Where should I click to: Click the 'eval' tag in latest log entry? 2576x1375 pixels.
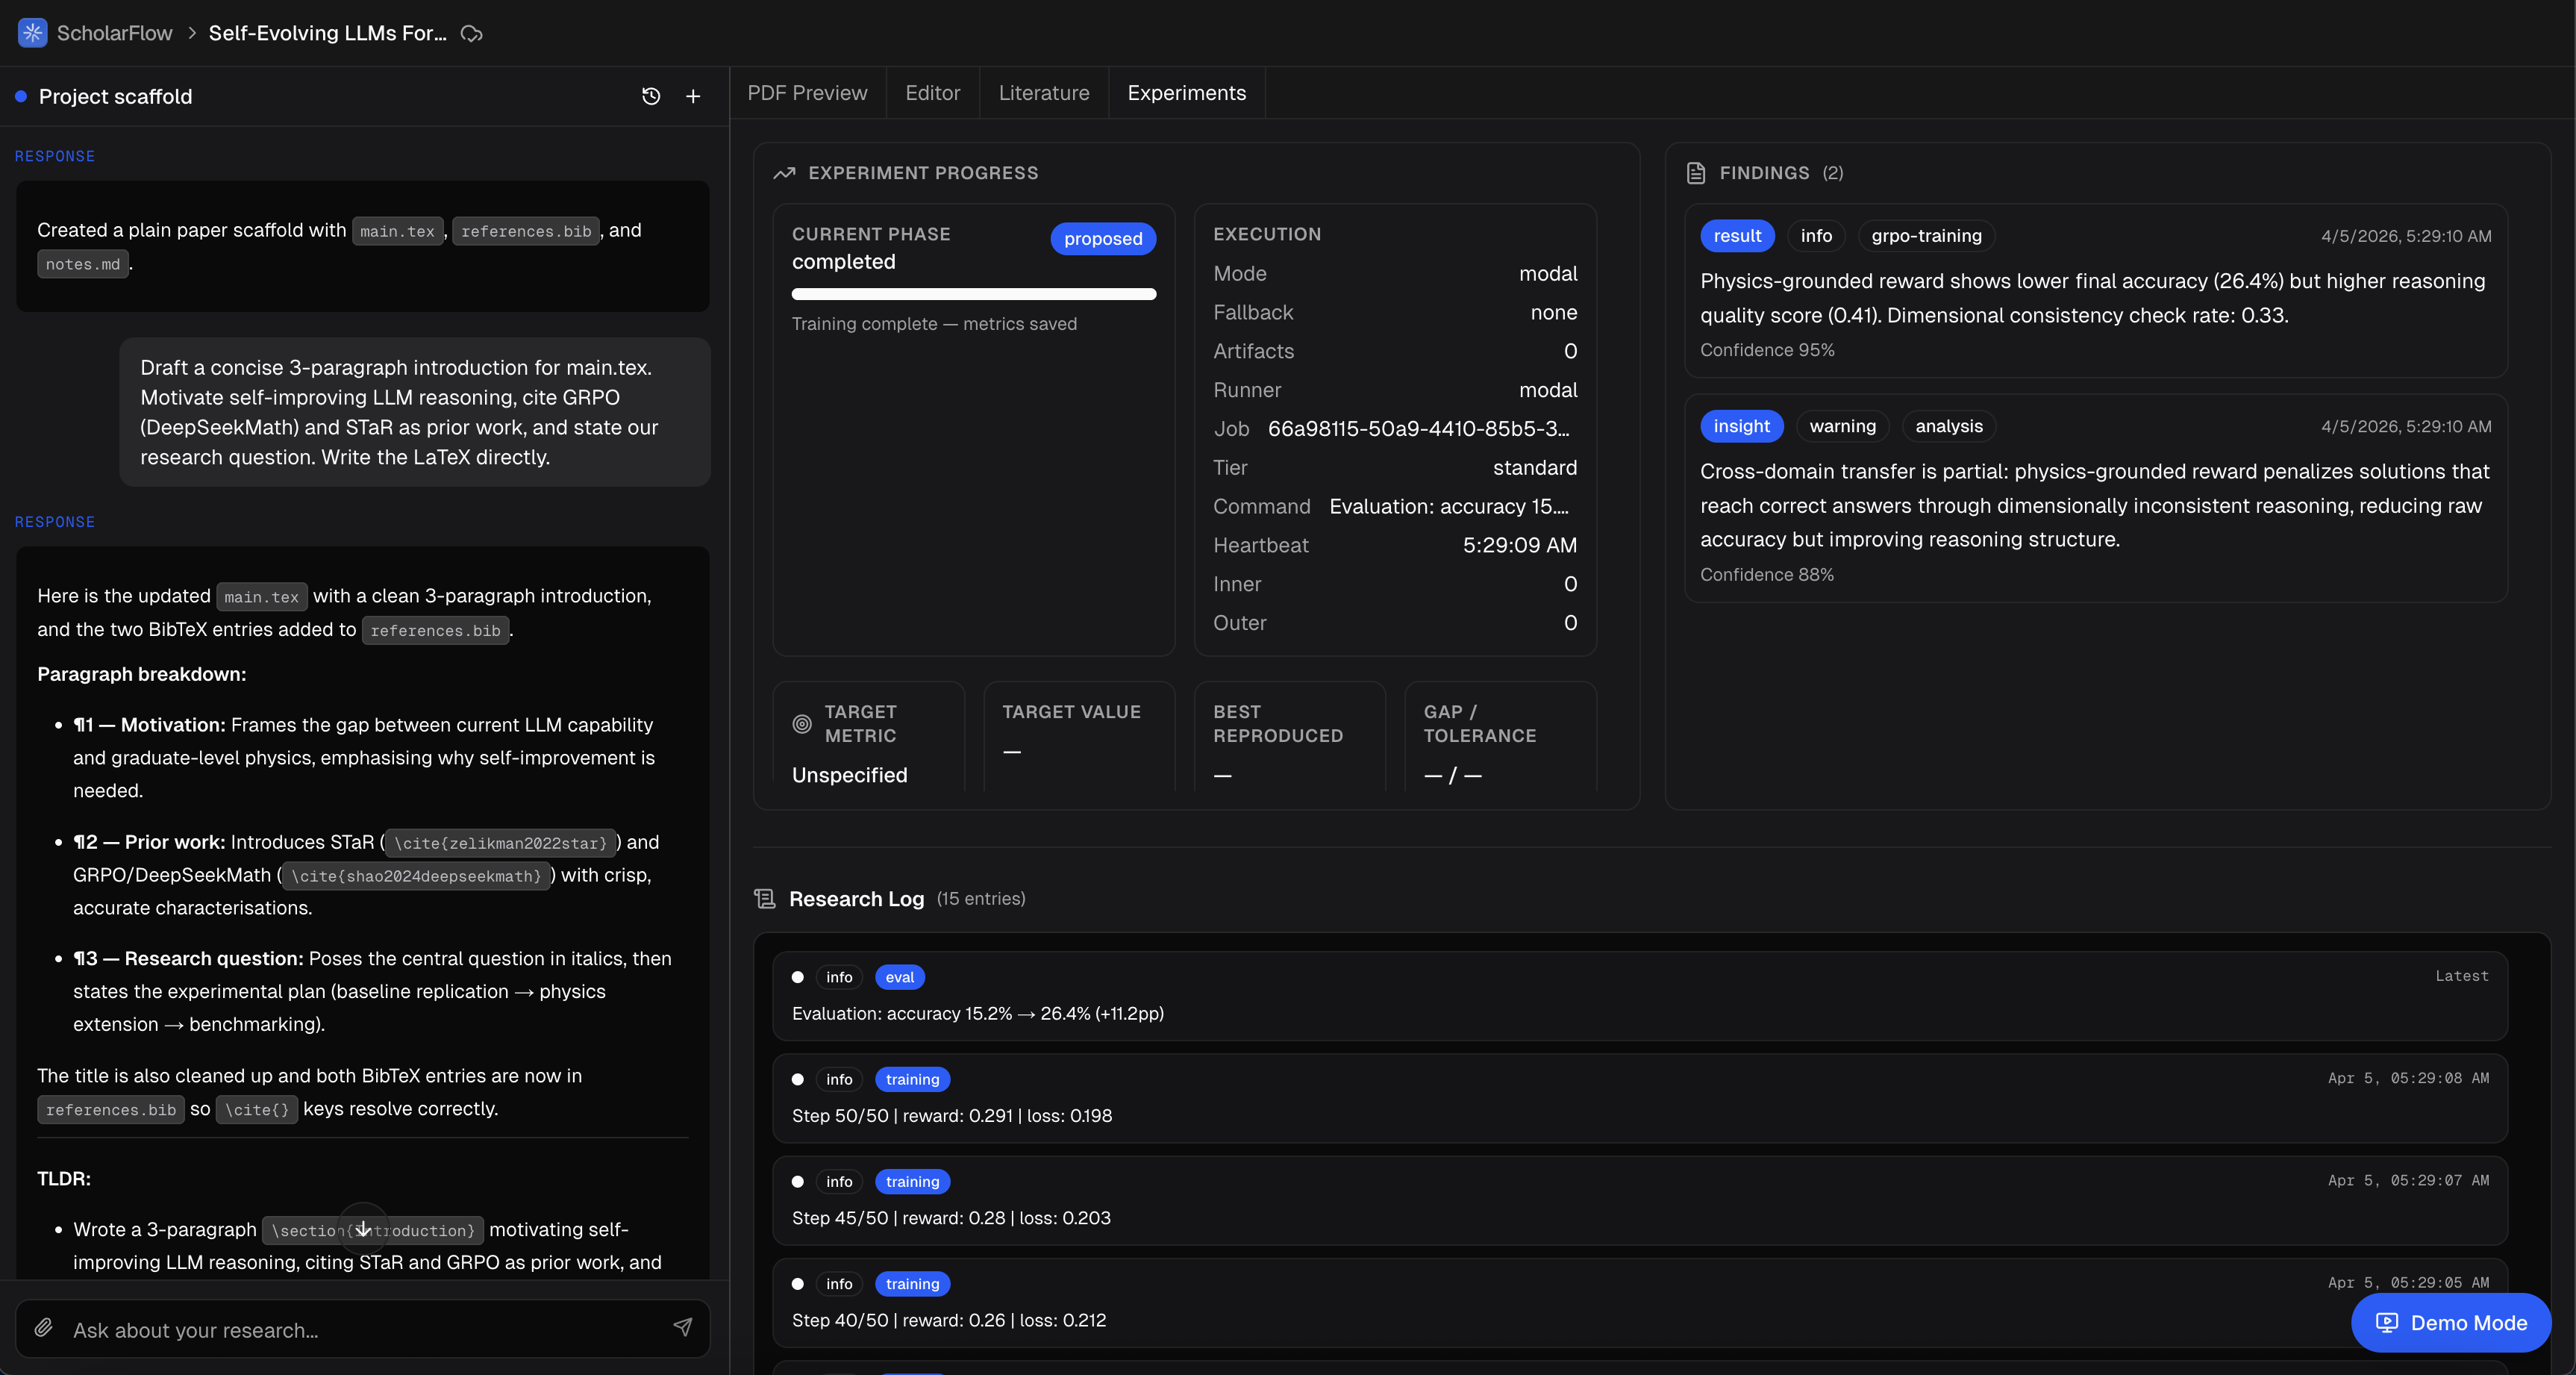tap(899, 977)
